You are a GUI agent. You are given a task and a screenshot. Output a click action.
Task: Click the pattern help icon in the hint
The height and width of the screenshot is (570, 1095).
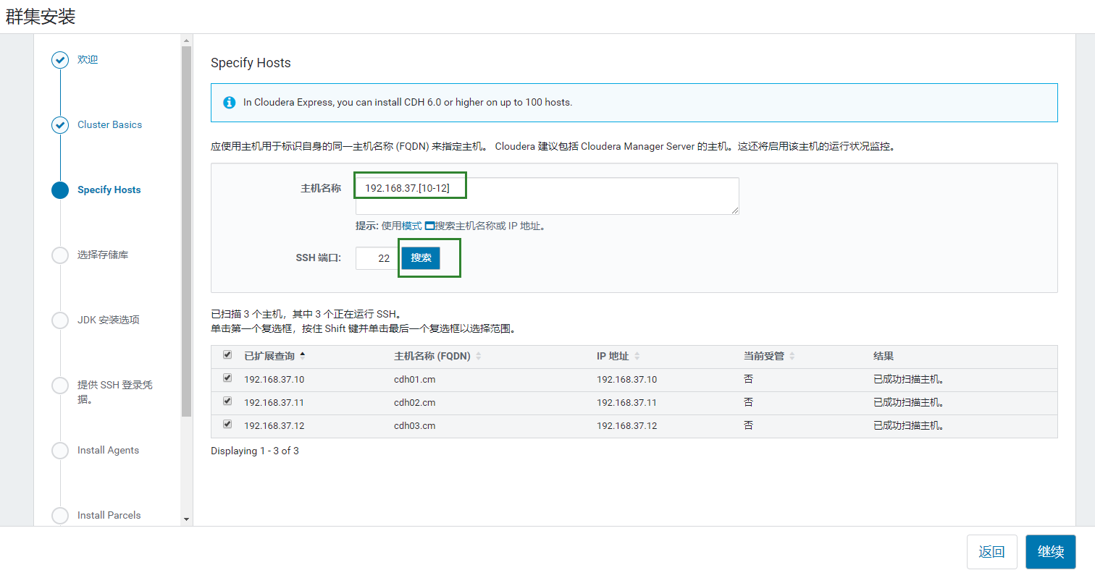coord(429,226)
